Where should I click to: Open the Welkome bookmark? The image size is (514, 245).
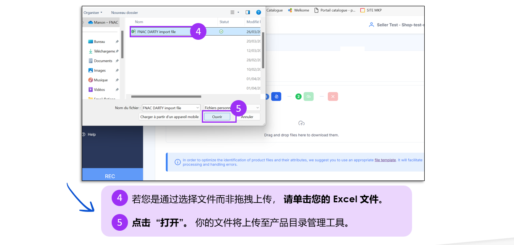[x=300, y=10]
